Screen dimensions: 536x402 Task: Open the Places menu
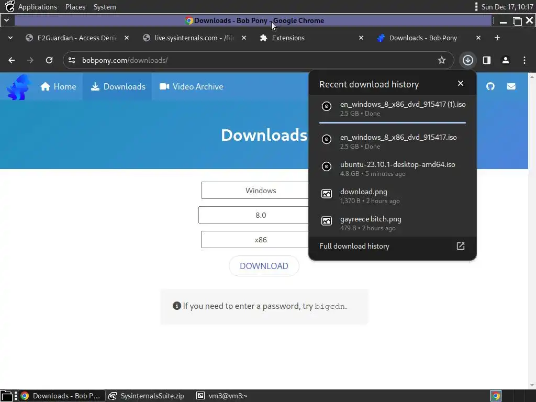click(75, 7)
